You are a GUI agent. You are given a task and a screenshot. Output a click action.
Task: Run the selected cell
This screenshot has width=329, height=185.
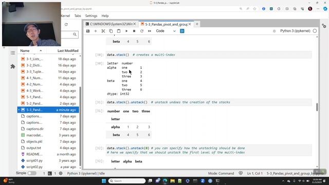click(126, 31)
